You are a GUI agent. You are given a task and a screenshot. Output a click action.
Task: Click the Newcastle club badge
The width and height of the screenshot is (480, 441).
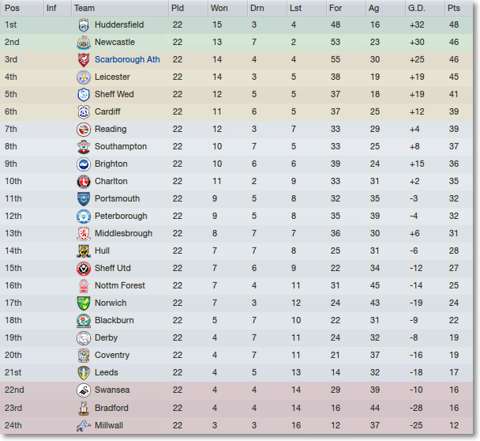pyautogui.click(x=84, y=43)
